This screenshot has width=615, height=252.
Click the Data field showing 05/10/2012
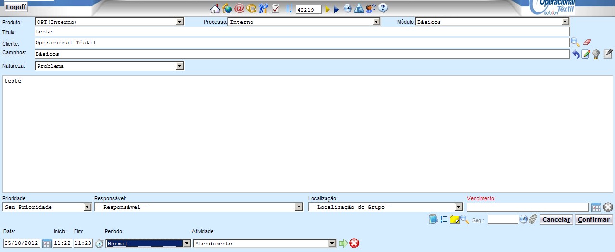coord(22,243)
